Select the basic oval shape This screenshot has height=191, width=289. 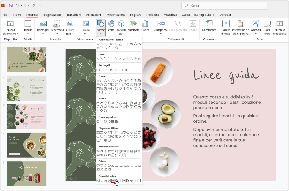[x=102, y=81]
